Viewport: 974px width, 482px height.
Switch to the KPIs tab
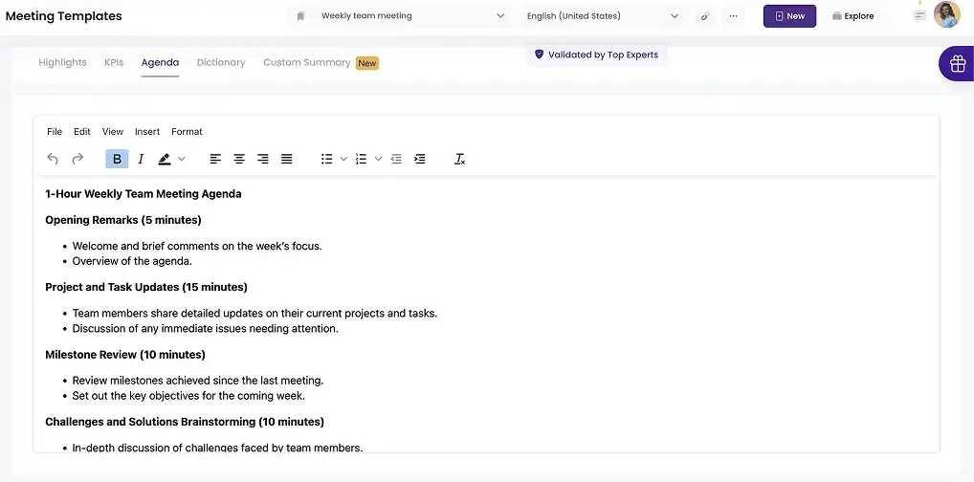114,63
